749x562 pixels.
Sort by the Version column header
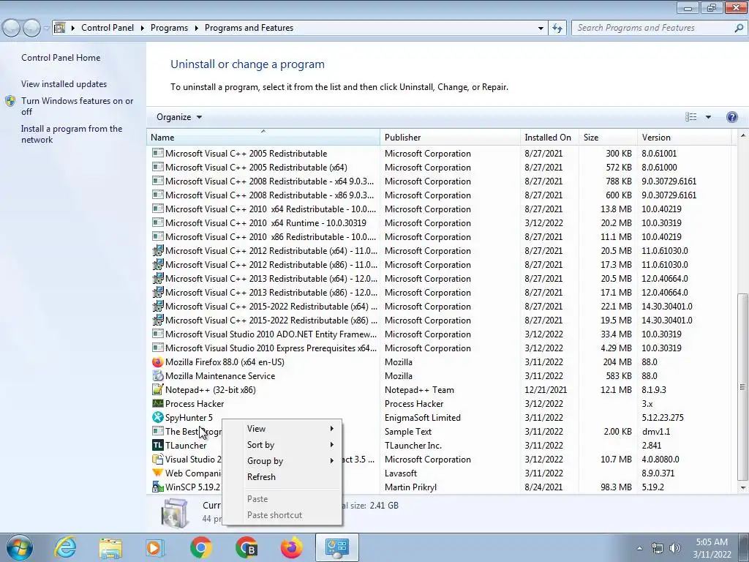(x=684, y=137)
